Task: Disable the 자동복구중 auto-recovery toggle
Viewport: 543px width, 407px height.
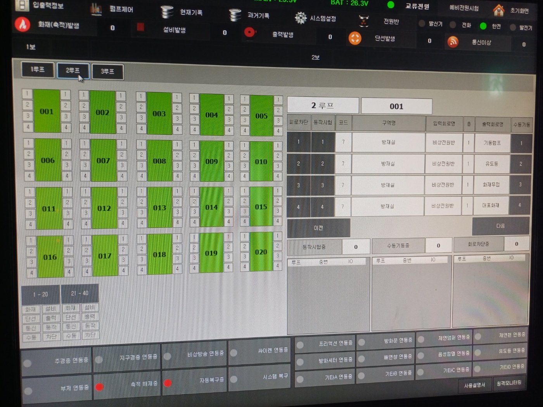Action: pyautogui.click(x=168, y=383)
